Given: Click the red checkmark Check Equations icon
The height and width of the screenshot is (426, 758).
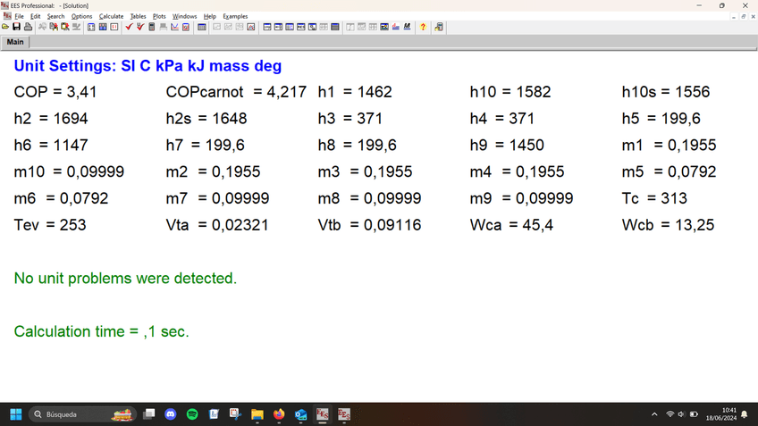Looking at the screenshot, I should click(x=129, y=27).
